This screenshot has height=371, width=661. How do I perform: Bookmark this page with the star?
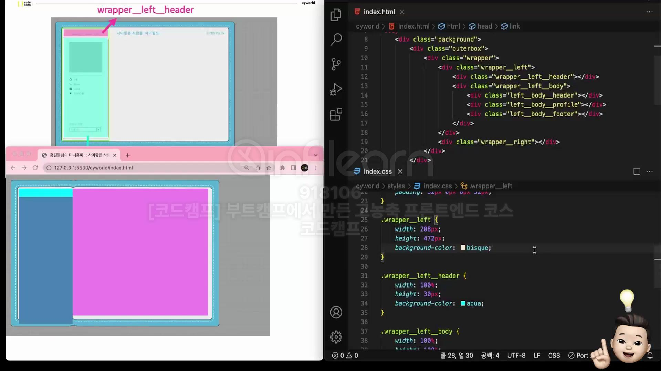pos(269,168)
